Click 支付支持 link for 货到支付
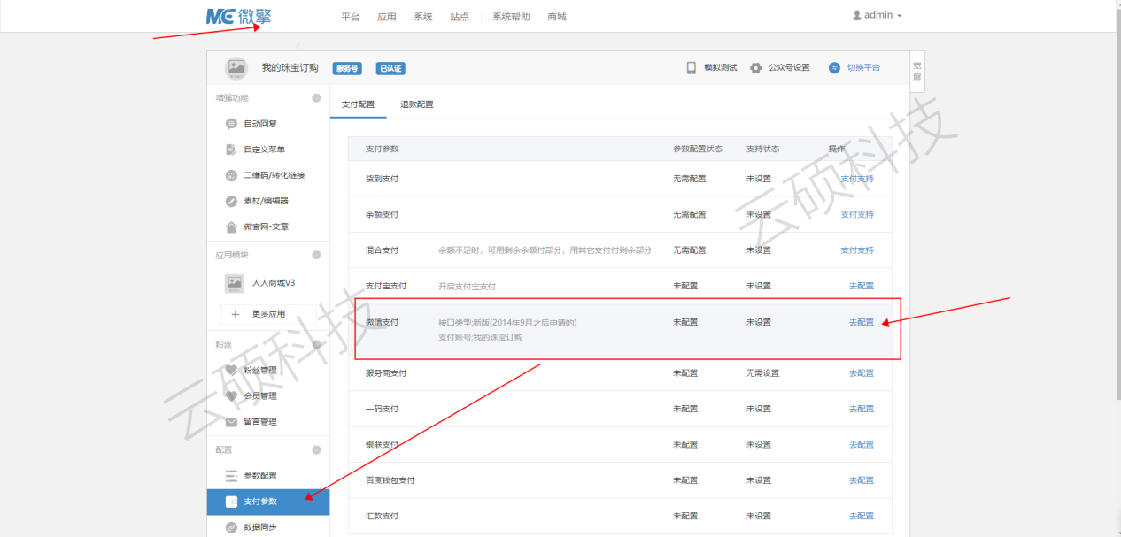 (856, 179)
